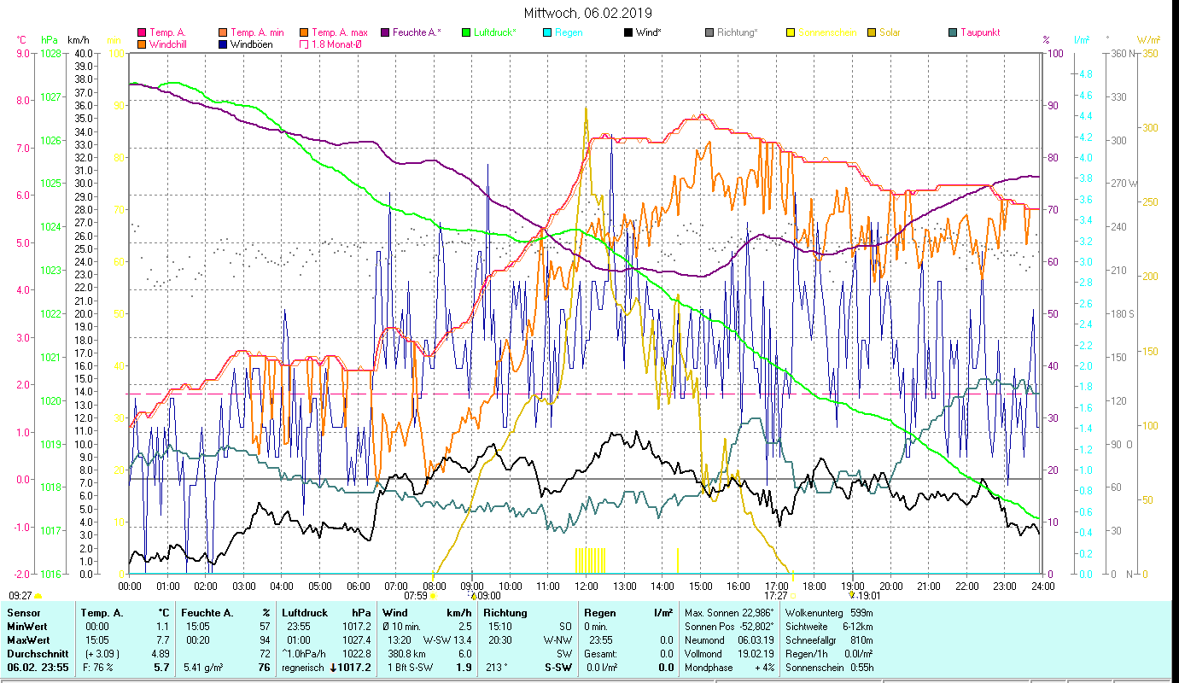
Task: Click the Taupunkt legend color square
Action: tap(952, 33)
